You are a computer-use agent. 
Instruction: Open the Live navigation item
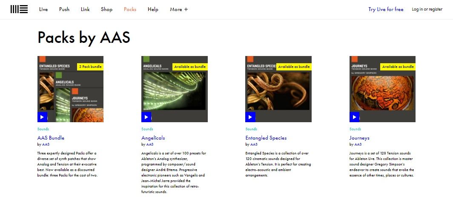click(43, 9)
